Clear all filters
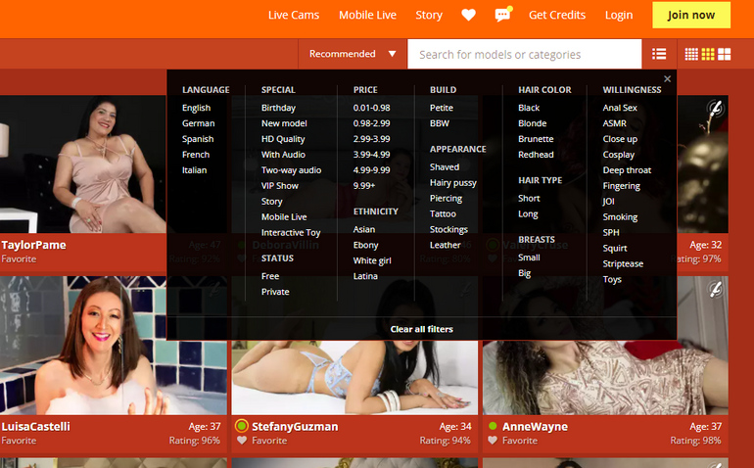The image size is (754, 468). [x=422, y=329]
